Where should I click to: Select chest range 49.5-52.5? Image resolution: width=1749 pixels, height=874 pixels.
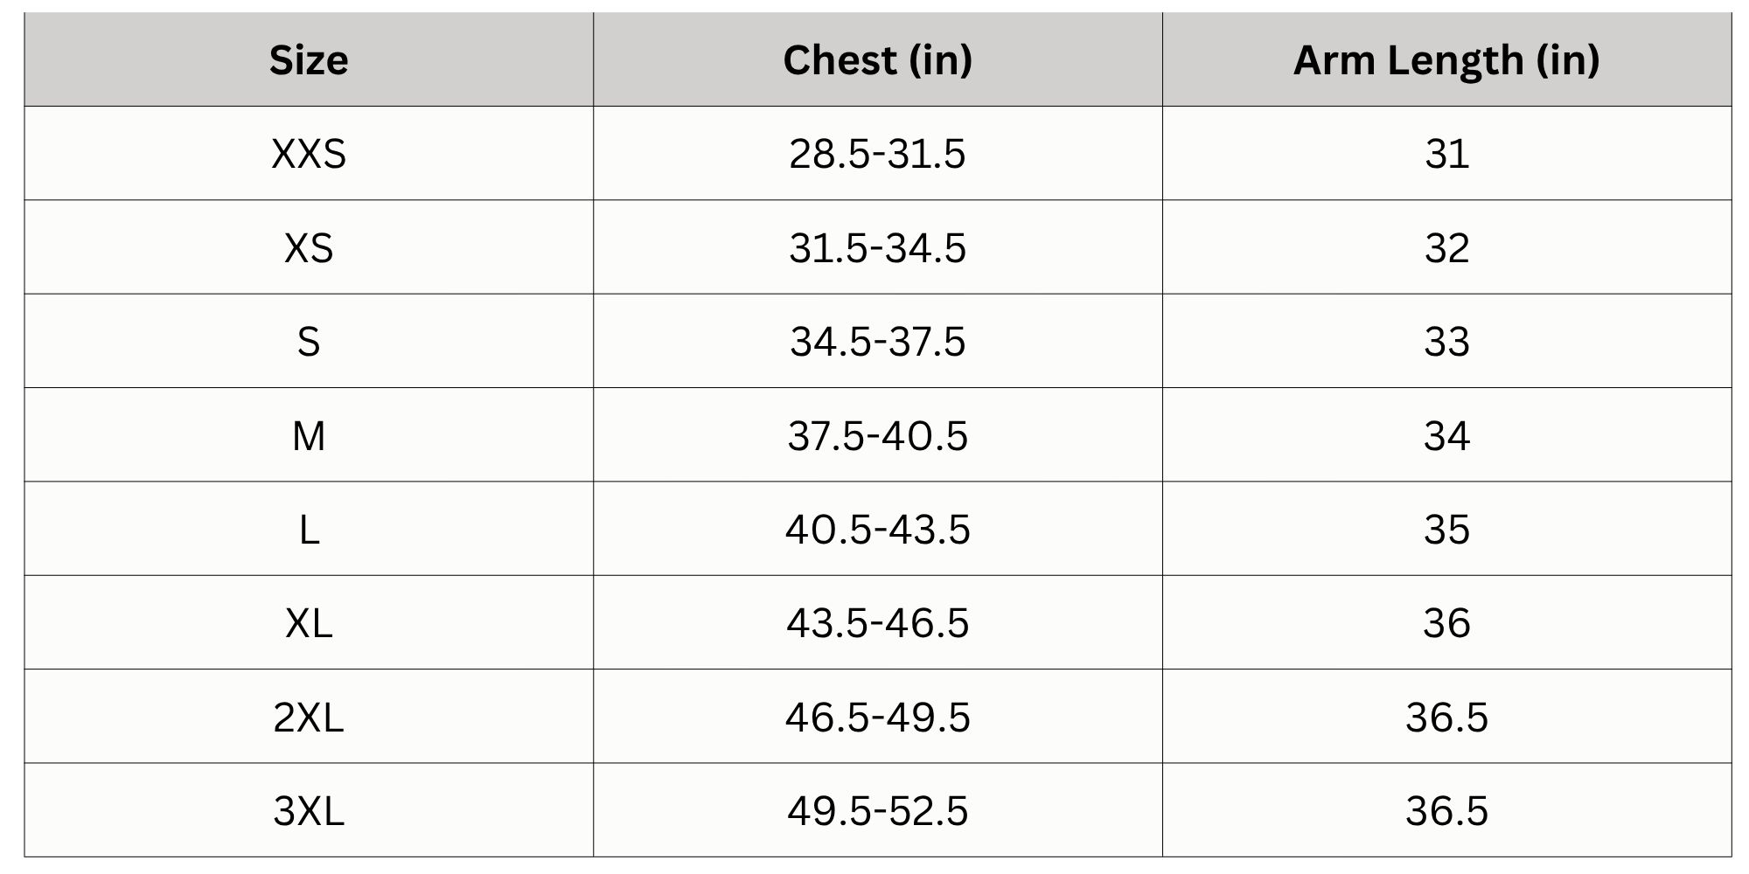(877, 811)
